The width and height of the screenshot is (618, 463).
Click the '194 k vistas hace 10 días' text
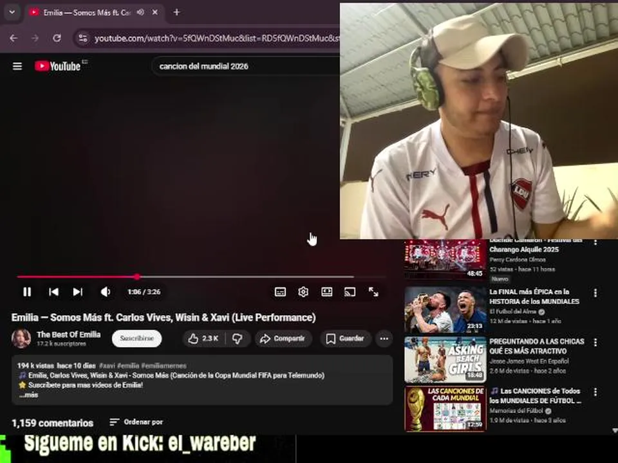[57, 366]
